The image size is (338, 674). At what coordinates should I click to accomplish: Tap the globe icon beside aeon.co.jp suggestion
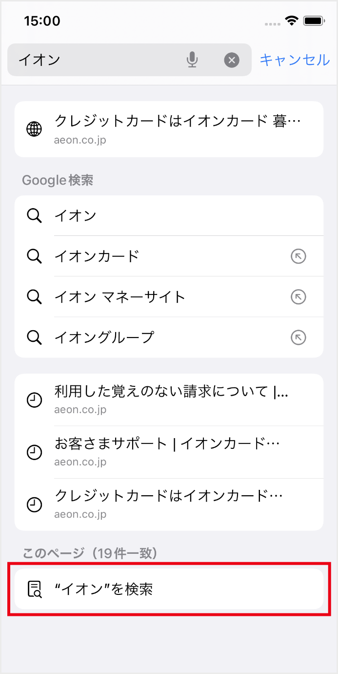coord(34,129)
